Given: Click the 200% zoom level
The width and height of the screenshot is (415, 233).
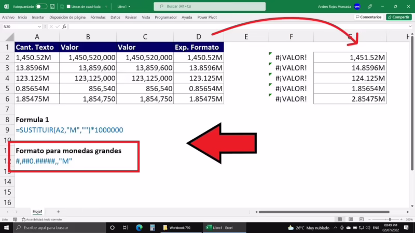Looking at the screenshot, I should (x=409, y=220).
